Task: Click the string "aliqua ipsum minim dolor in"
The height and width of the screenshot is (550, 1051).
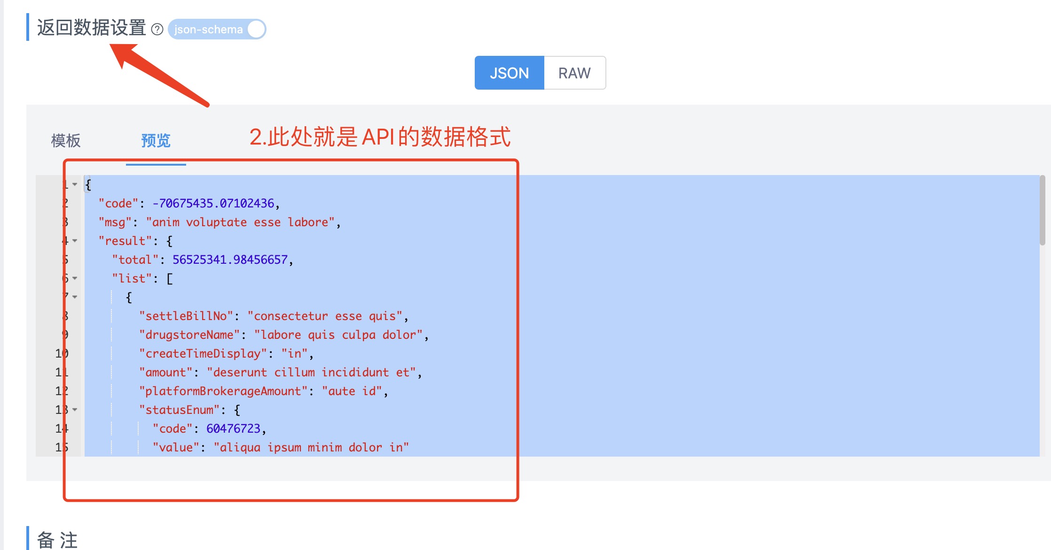Action: (x=311, y=447)
